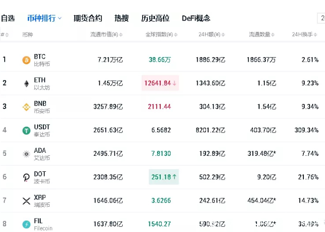The width and height of the screenshot is (325, 232).
Task: Switch to the 历史高位 tab
Action: (x=155, y=18)
